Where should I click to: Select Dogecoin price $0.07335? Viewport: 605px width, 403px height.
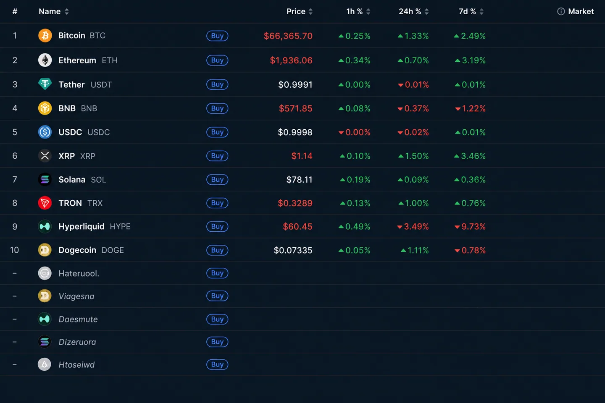293,251
